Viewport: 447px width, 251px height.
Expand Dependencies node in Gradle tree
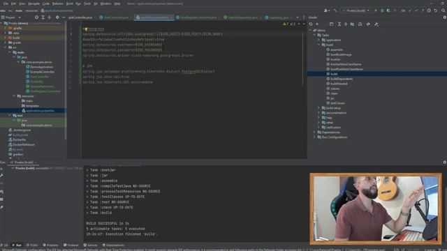314,132
